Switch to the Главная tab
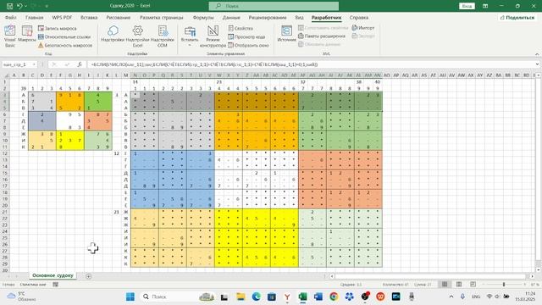This screenshot has width=542, height=305. tap(34, 17)
